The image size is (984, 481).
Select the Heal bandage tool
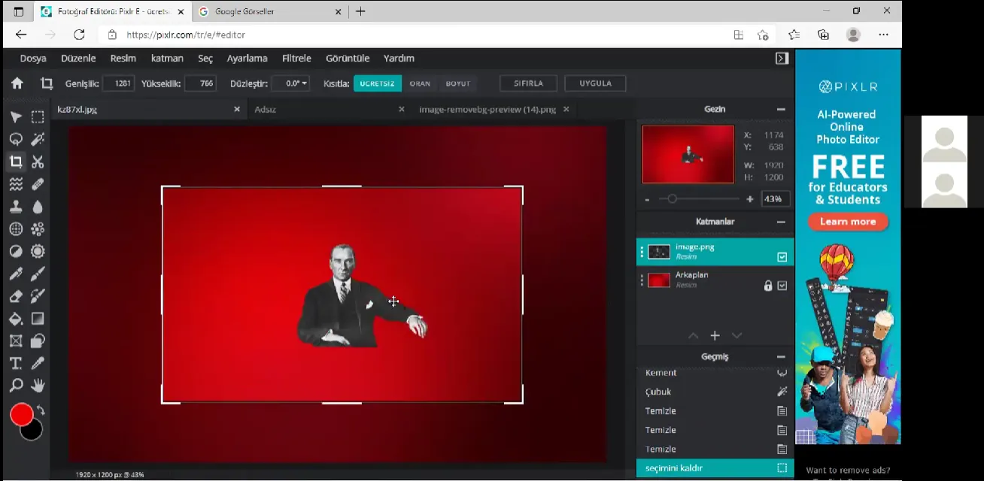click(x=38, y=184)
